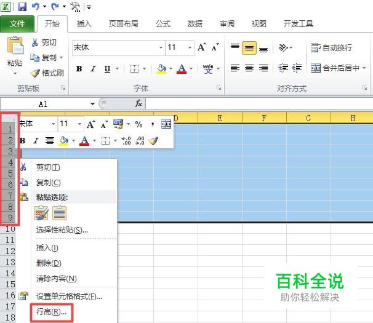Viewport: 373px width, 323px height.
Task: Click format painter brush in mini toolbar
Action: pyautogui.click(x=153, y=140)
